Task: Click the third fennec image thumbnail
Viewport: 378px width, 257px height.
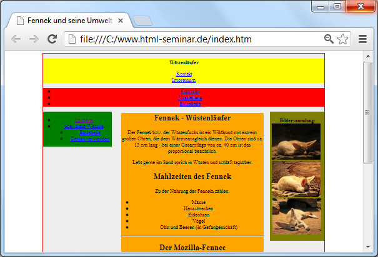Action: [x=297, y=216]
